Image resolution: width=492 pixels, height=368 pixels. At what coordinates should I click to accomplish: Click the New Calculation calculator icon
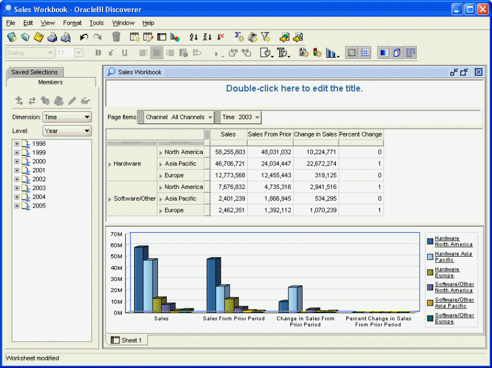pos(252,37)
